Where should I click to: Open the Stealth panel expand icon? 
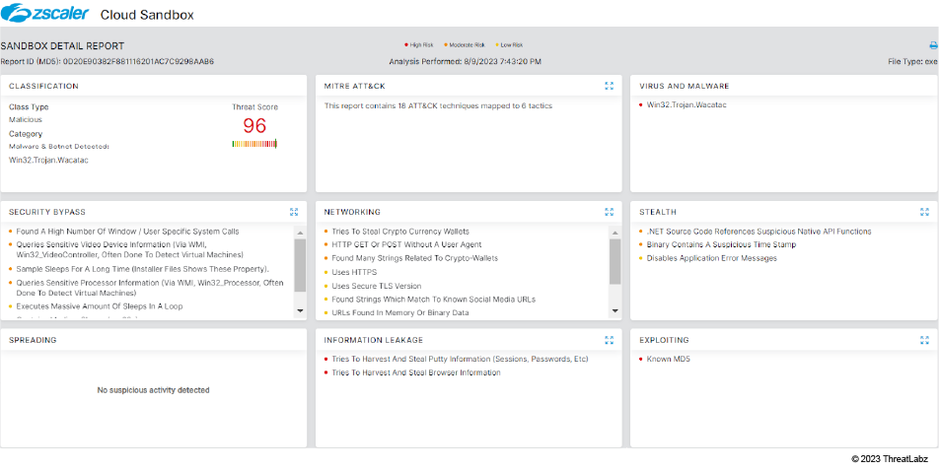924,212
